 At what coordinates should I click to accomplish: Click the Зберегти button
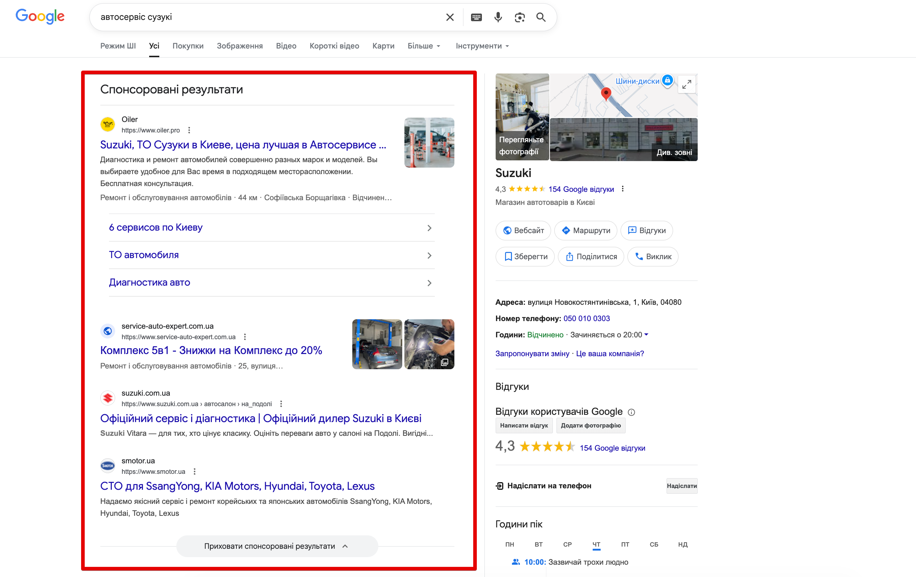coord(525,257)
